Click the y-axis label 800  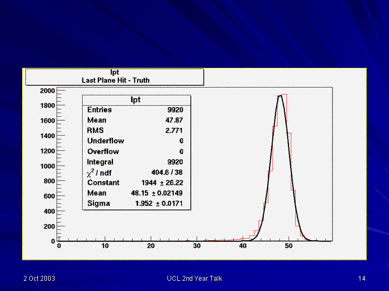click(x=49, y=181)
